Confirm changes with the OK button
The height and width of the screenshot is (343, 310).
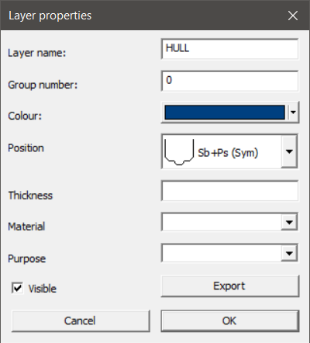(x=230, y=321)
